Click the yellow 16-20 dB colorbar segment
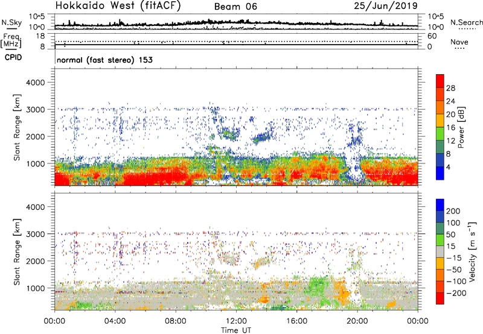The width and height of the screenshot is (483, 334). (440, 120)
